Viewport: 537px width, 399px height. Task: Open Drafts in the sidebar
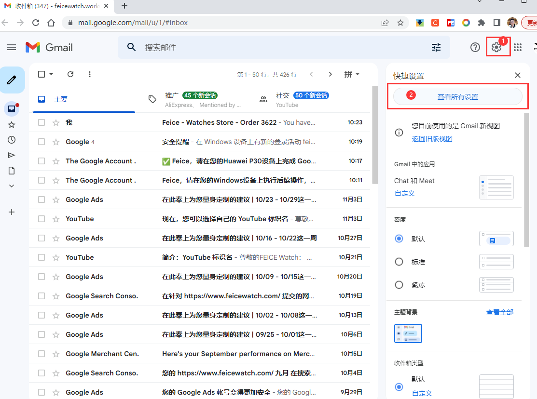(x=12, y=171)
